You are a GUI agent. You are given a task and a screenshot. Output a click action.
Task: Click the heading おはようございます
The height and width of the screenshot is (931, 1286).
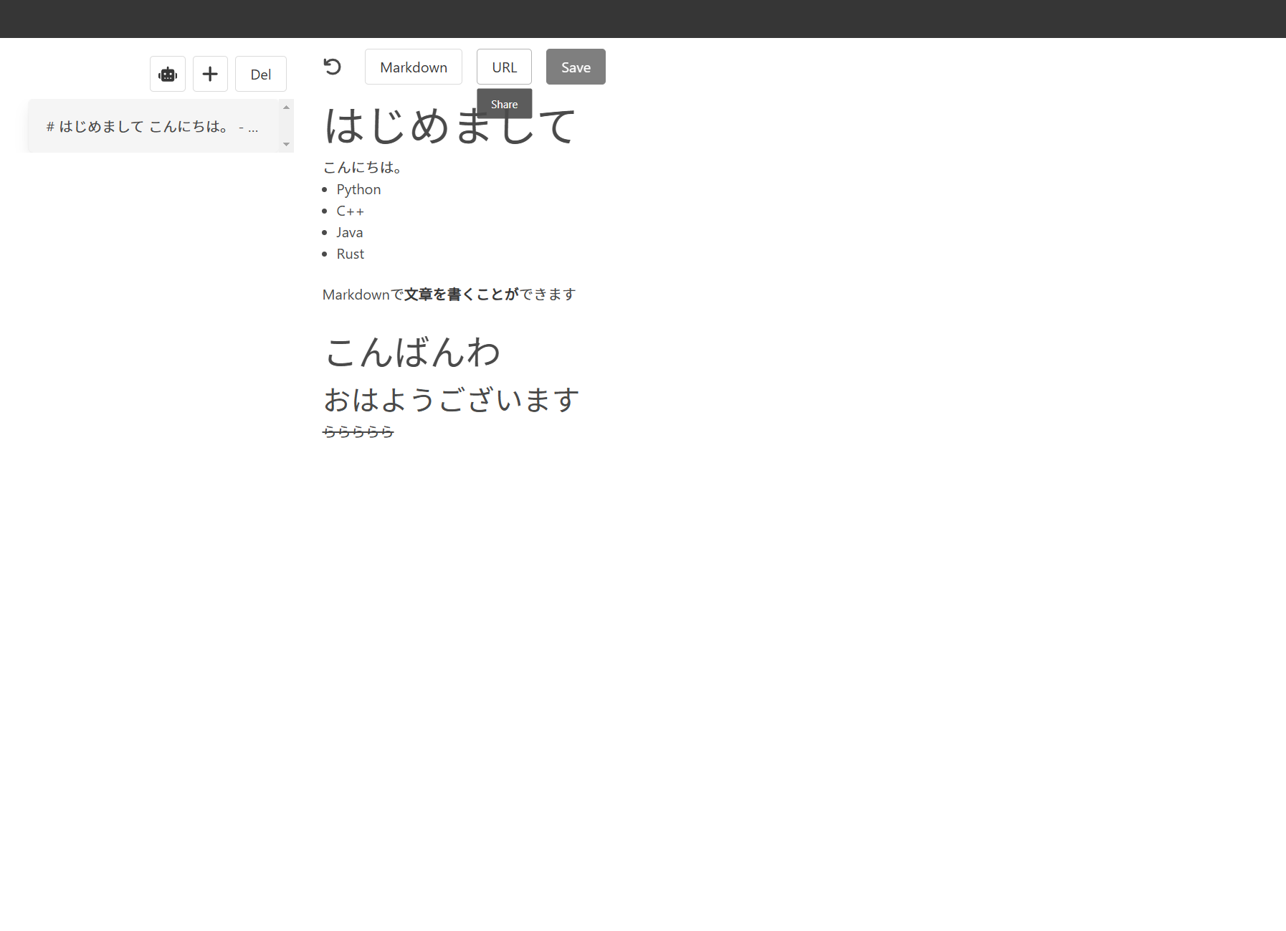[x=451, y=399]
